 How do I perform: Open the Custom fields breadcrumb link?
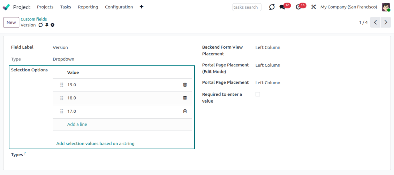click(33, 19)
